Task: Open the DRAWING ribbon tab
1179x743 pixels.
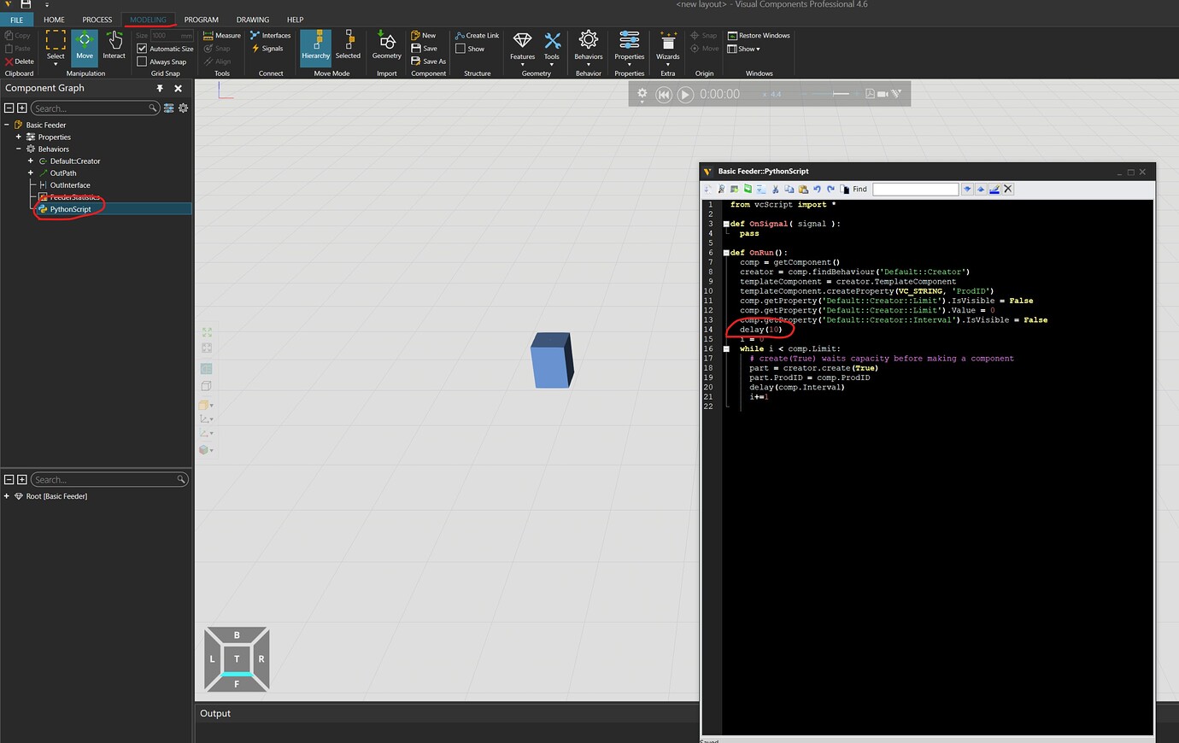Action: 252,20
